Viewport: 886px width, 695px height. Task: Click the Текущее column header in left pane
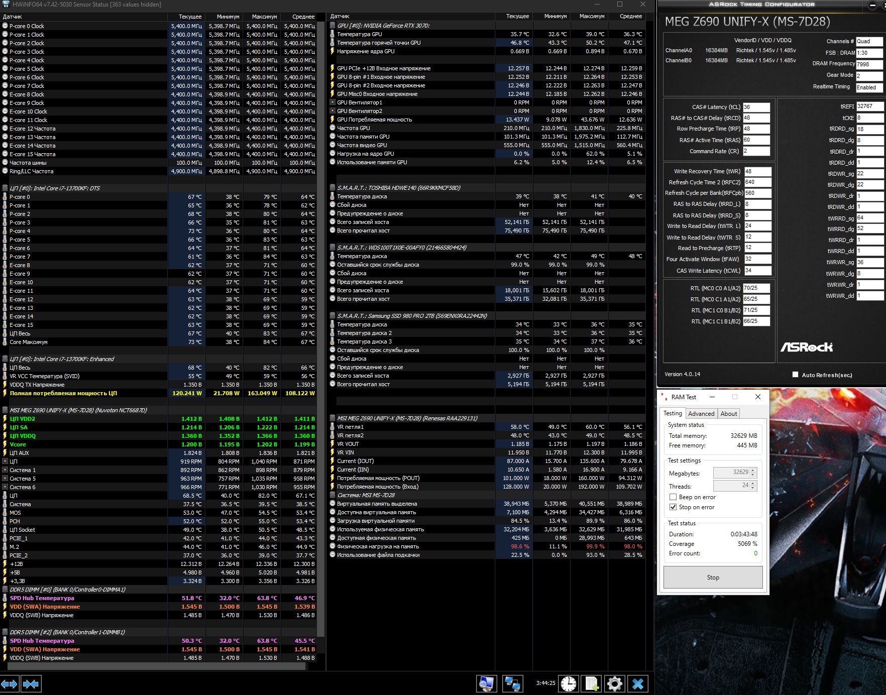186,17
